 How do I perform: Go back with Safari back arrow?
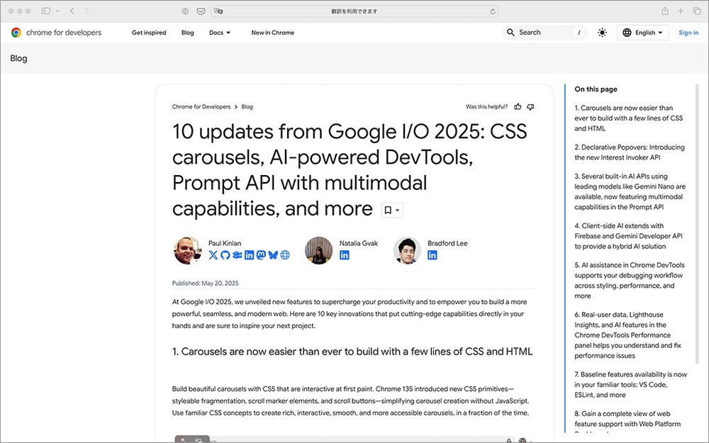pyautogui.click(x=72, y=11)
